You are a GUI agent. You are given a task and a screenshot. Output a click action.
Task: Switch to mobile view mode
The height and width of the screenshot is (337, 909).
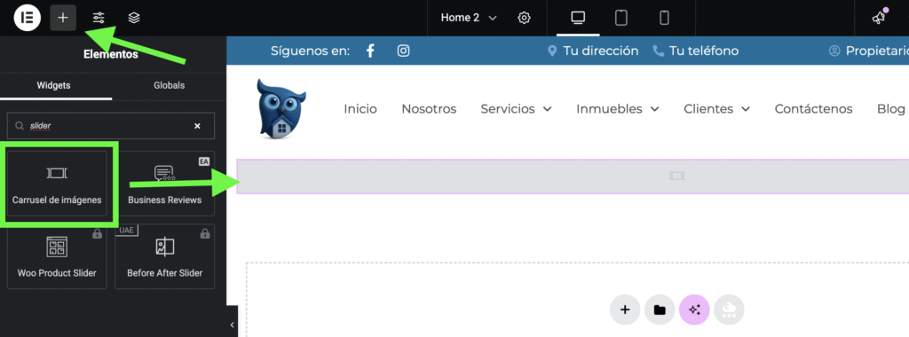664,18
